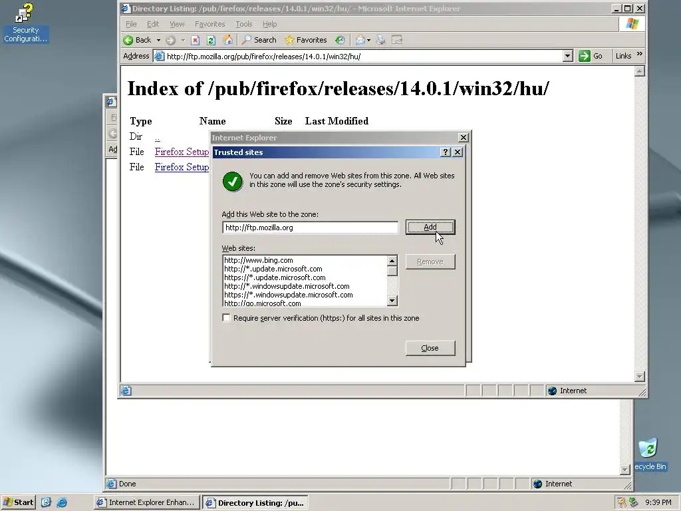Open the Help menu
Viewport: 681px width, 511px height.
coord(269,24)
